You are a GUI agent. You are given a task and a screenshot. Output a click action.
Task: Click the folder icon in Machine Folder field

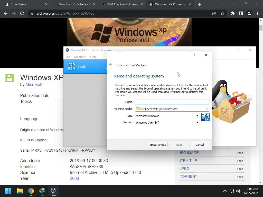138,109
